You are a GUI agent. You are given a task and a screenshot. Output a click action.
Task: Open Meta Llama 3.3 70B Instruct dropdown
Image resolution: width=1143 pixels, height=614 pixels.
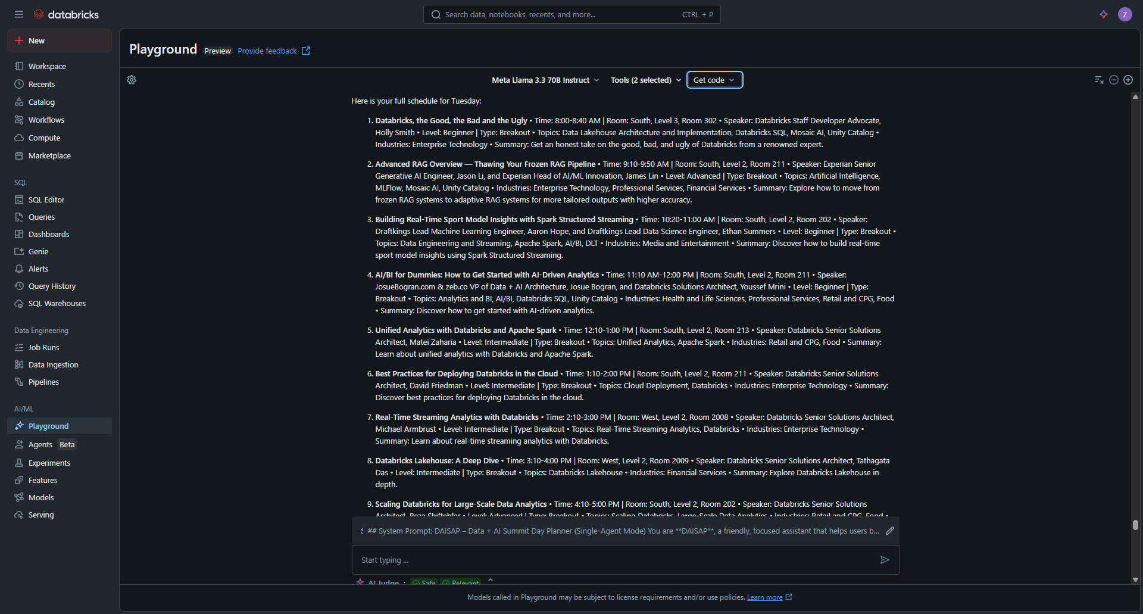click(x=545, y=80)
